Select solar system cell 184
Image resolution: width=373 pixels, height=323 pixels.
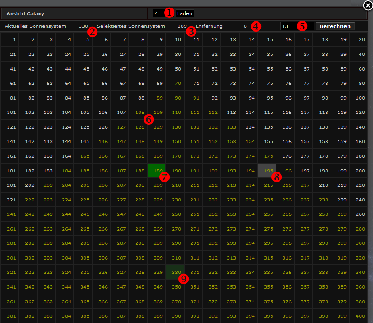coord(65,171)
